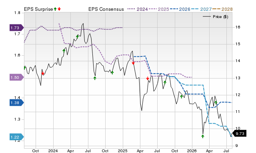Click the 1.7 label on EPS axis

tap(17, 34)
